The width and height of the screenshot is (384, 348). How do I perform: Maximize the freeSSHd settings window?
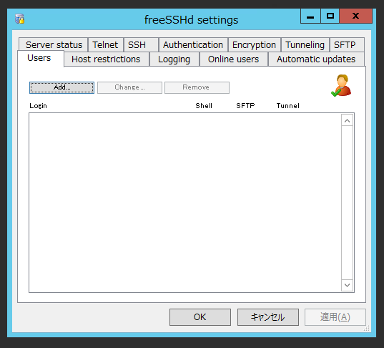[x=330, y=16]
